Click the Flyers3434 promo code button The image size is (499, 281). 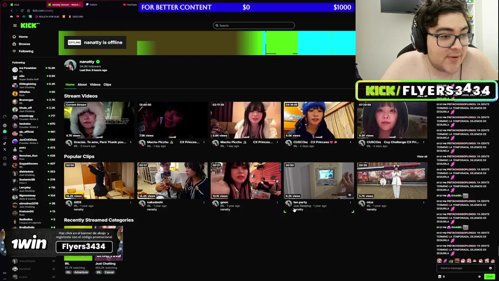coord(84,247)
